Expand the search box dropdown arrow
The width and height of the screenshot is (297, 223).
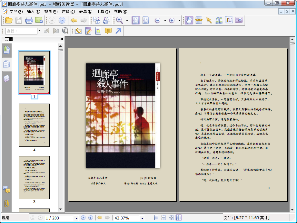point(39,31)
